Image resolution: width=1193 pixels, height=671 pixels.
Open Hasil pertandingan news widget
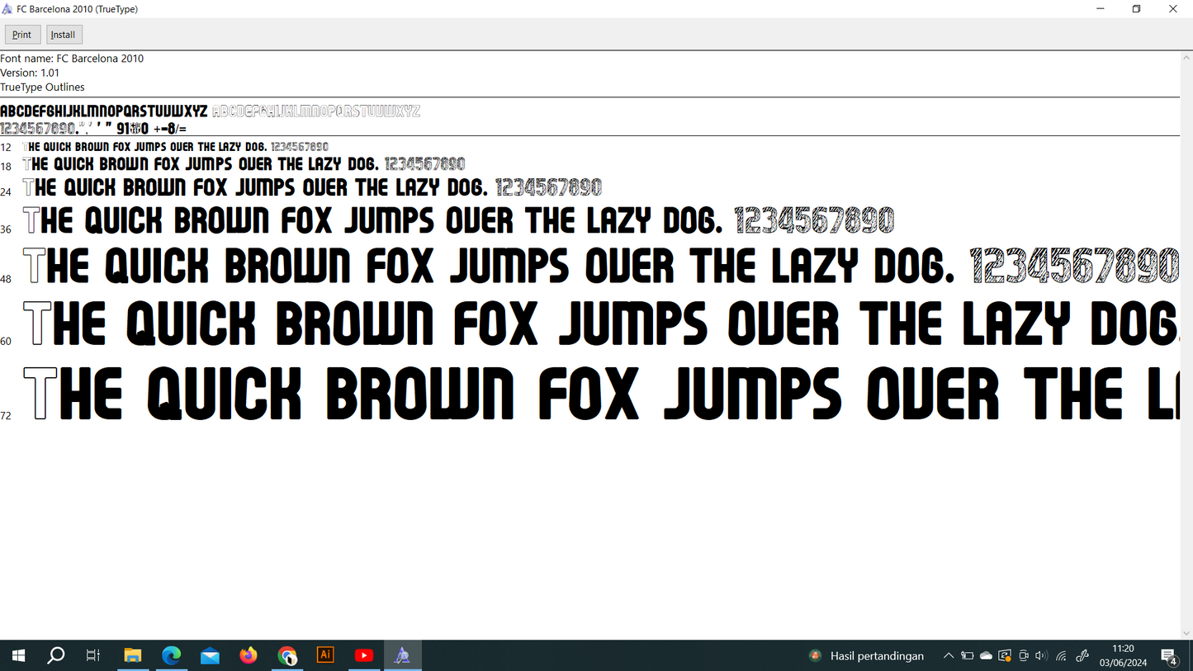pyautogui.click(x=866, y=656)
